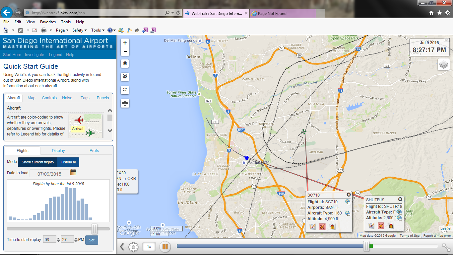453x255 pixels.
Task: Switch to the Panels guide tab
Action: (x=103, y=98)
